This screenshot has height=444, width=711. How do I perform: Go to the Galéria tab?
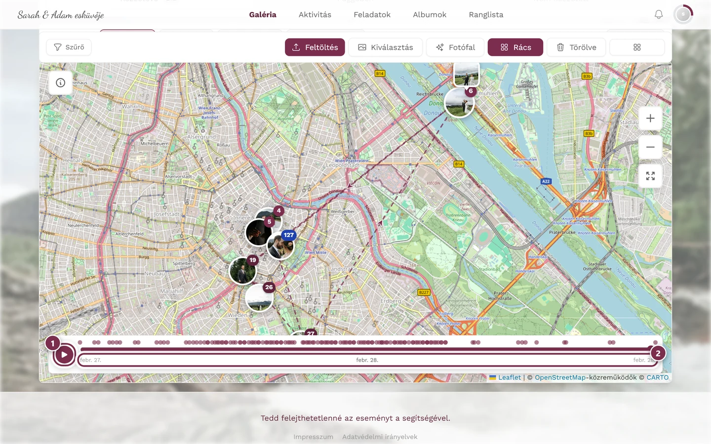263,15
